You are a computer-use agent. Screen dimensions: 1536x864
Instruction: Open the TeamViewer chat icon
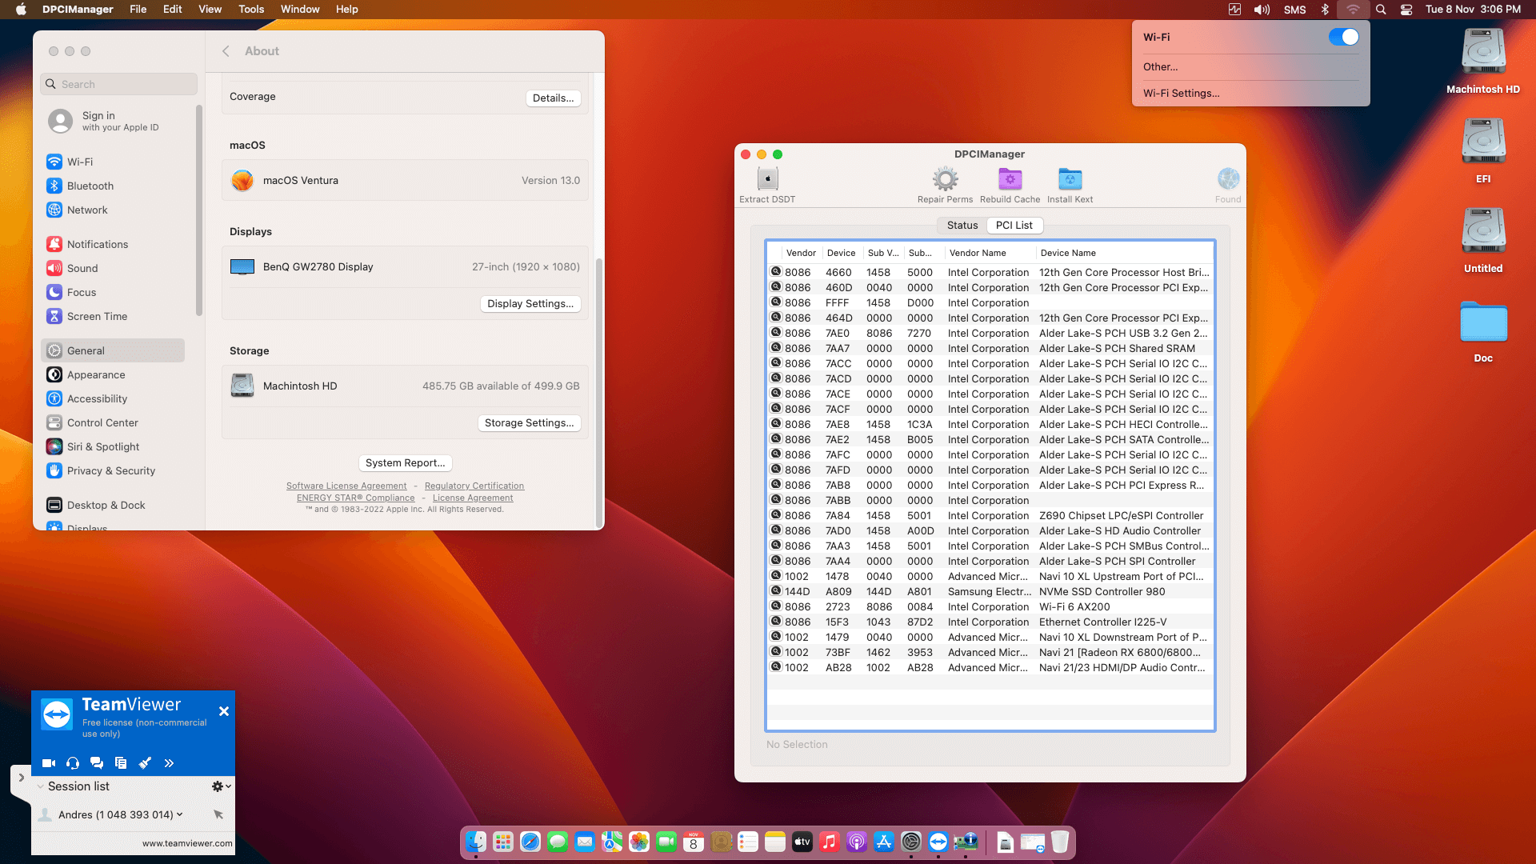point(97,763)
